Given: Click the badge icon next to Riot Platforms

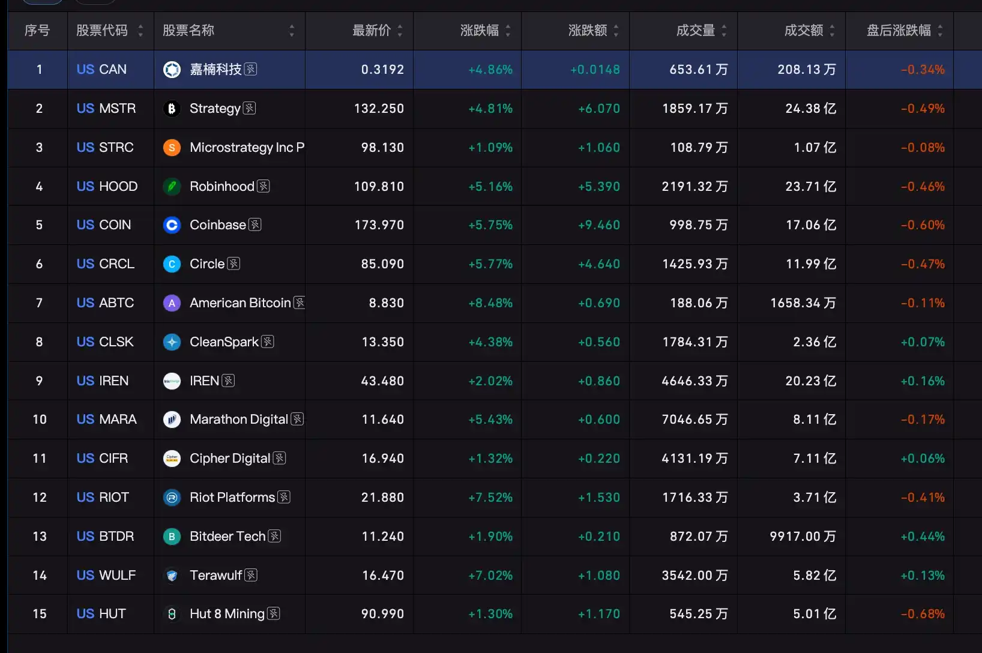Looking at the screenshot, I should (x=285, y=497).
